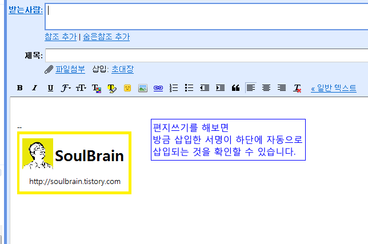Align text to the left
This screenshot has width=368, height=244.
click(251, 88)
